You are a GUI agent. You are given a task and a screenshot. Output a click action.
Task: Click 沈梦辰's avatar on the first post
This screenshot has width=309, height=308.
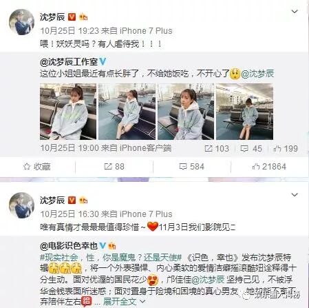tap(21, 22)
